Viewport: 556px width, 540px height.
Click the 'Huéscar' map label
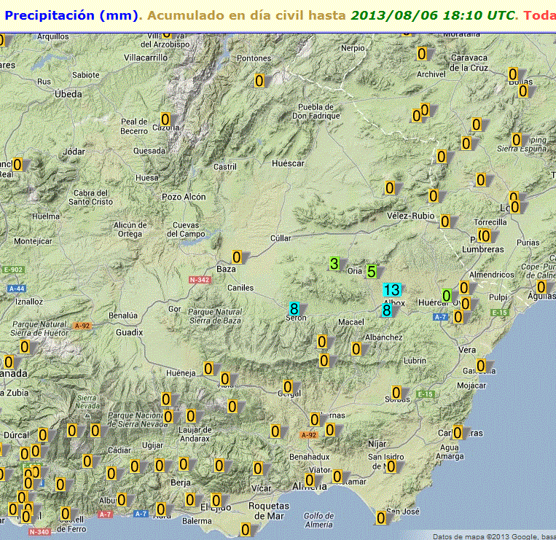(x=288, y=163)
